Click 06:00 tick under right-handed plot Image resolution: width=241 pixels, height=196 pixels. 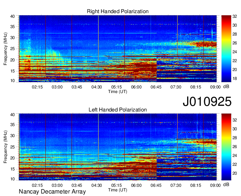136,87
